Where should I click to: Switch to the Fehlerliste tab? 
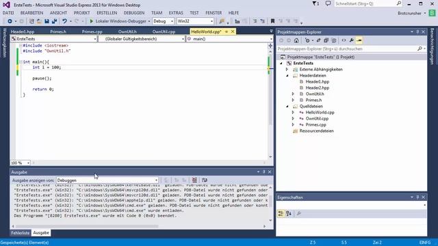[x=20, y=233]
